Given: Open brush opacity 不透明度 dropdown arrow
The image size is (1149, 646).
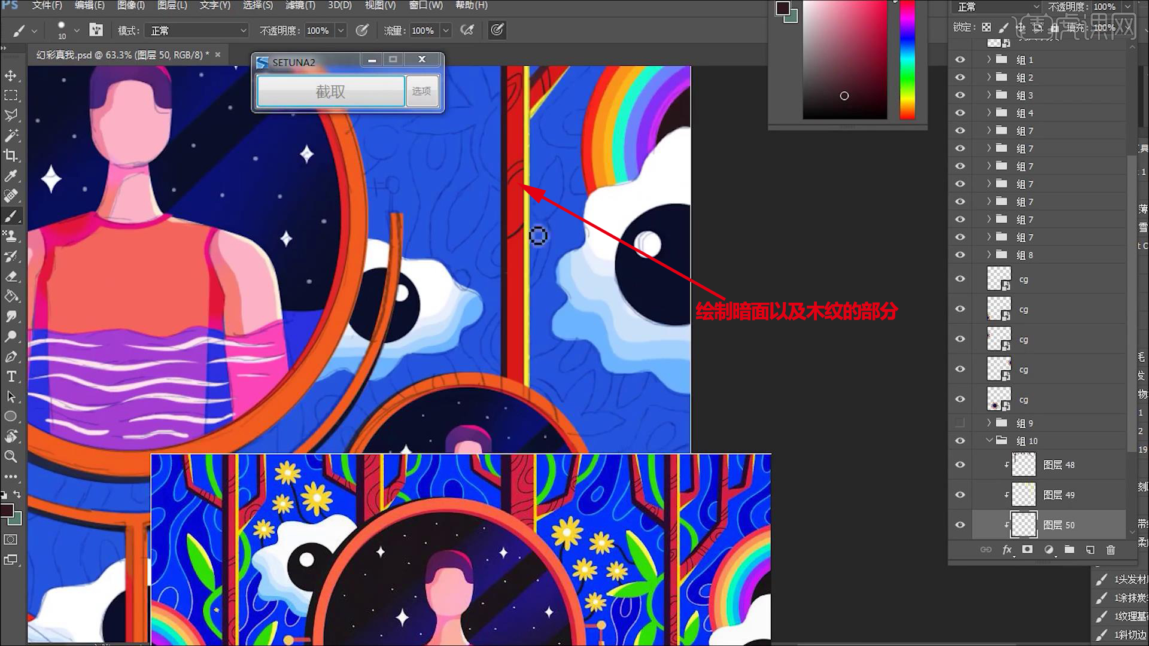Looking at the screenshot, I should pyautogui.click(x=341, y=30).
